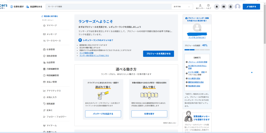Open ランクを上げるには？ link
Screen dimensions: 266x133
point(197,37)
